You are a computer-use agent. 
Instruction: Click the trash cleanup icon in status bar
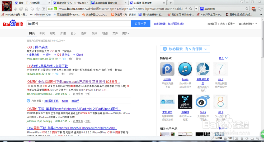click(242, 138)
